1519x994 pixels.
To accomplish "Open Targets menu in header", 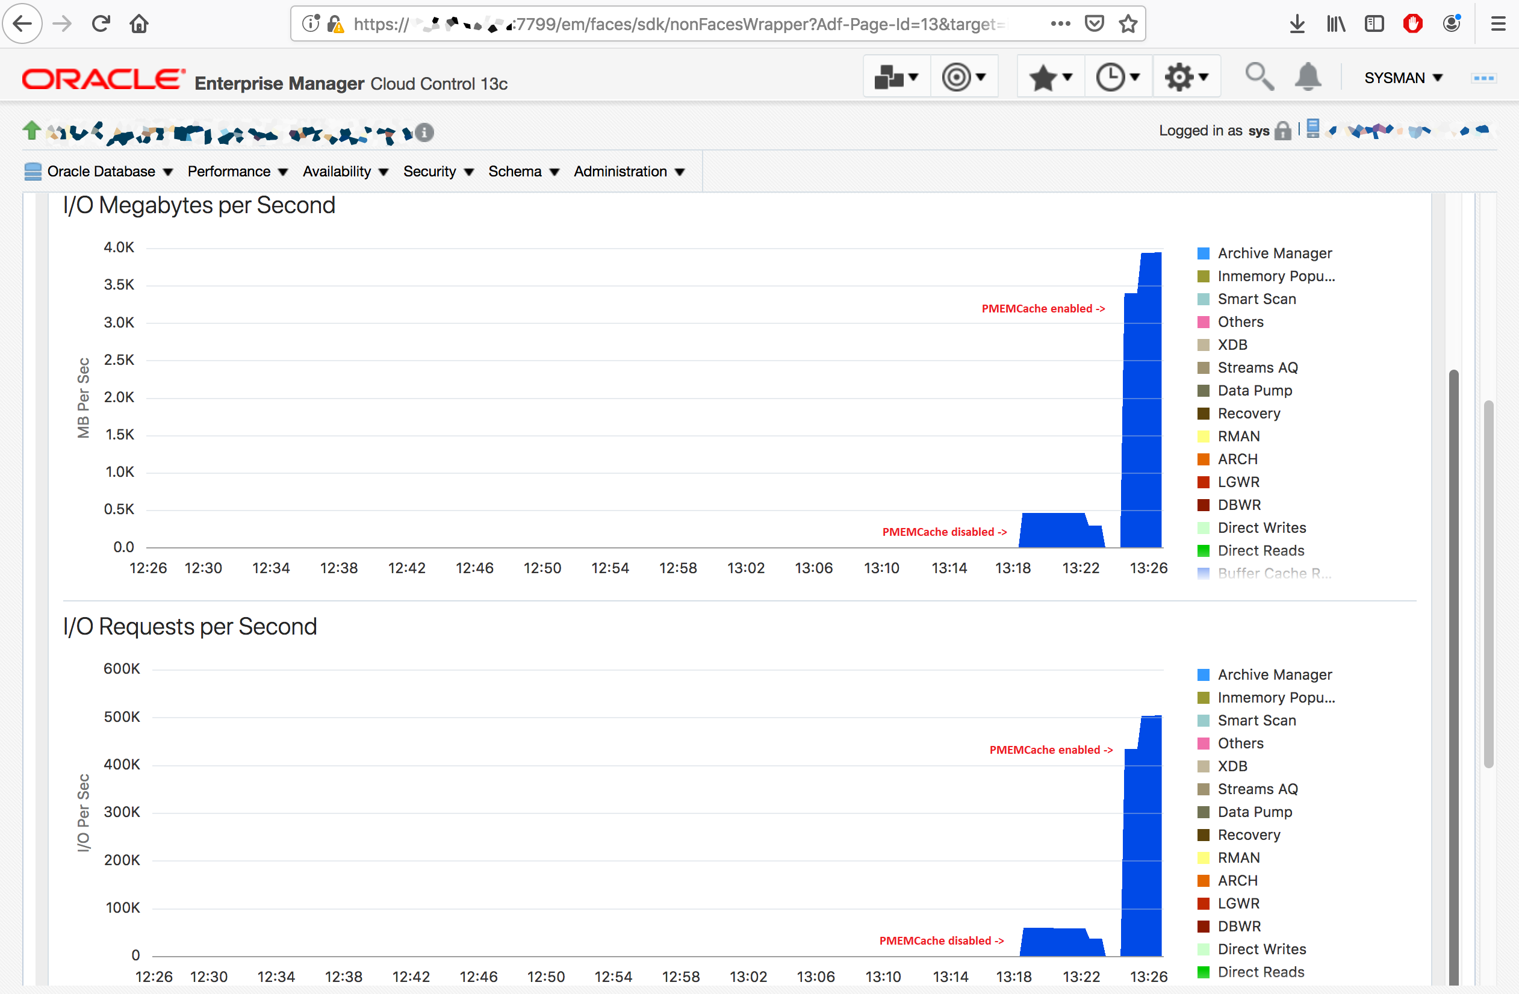I will click(965, 77).
